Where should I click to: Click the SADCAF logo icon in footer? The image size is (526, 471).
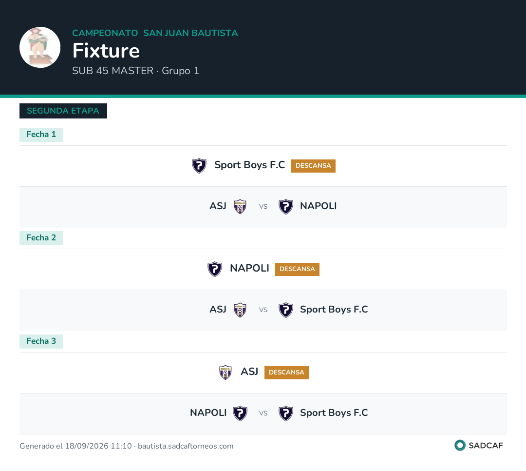[x=460, y=446]
